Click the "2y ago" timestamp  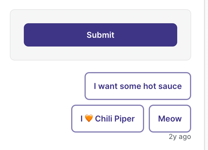click(180, 137)
